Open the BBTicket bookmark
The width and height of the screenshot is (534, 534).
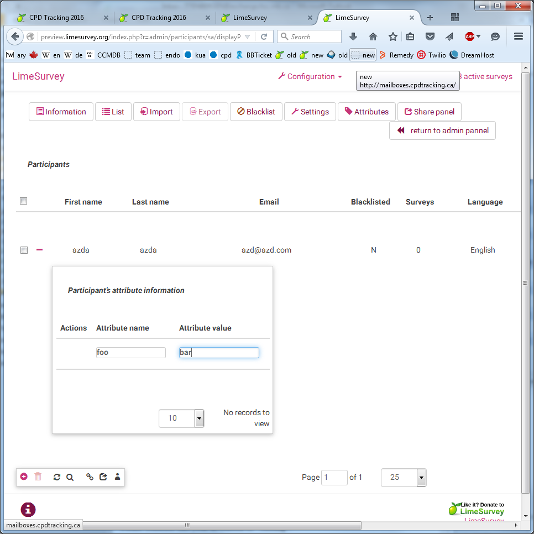point(254,55)
